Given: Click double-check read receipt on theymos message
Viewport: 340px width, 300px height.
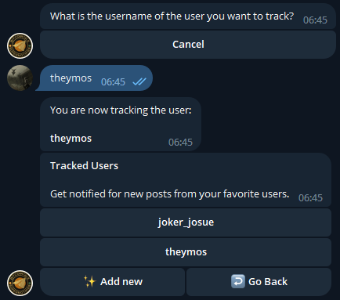Looking at the screenshot, I should tap(139, 81).
